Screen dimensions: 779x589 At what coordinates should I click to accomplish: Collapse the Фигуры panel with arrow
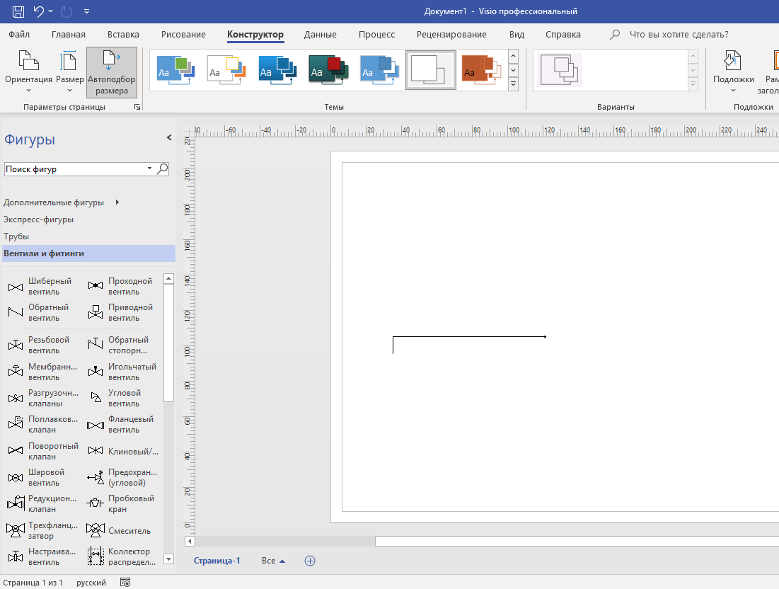(x=168, y=137)
